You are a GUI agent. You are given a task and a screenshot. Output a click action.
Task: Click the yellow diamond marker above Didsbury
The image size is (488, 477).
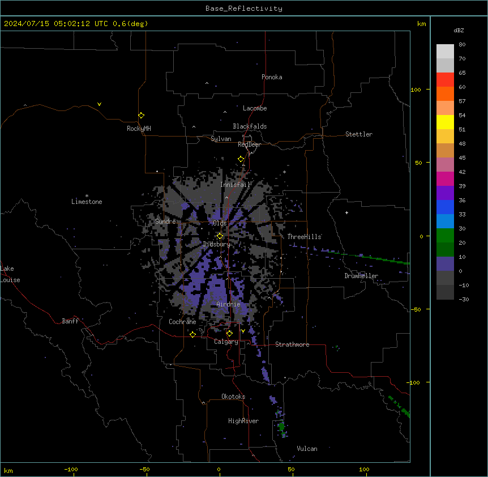click(x=220, y=236)
